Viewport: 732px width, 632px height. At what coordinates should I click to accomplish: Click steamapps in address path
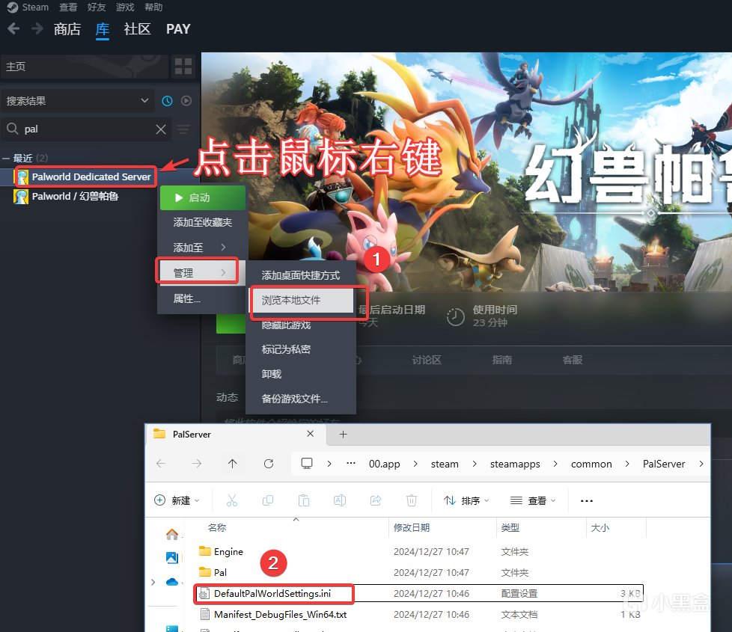515,464
